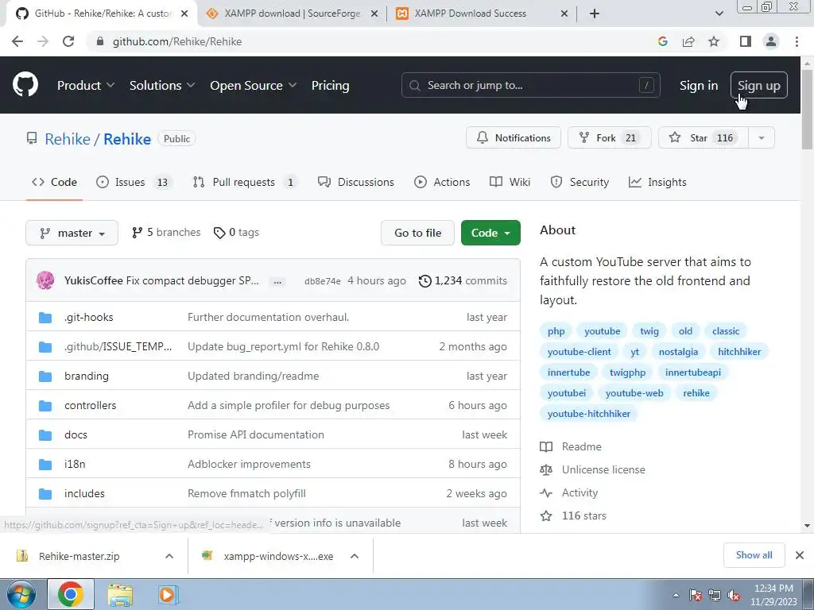
Task: Open the Rehike owner link
Action: [68, 139]
